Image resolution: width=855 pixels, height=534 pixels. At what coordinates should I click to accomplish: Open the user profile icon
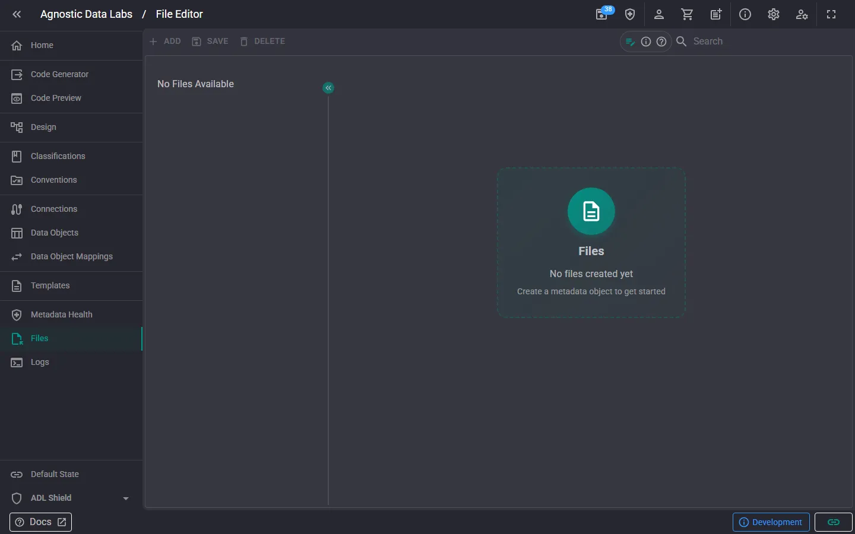(x=659, y=14)
